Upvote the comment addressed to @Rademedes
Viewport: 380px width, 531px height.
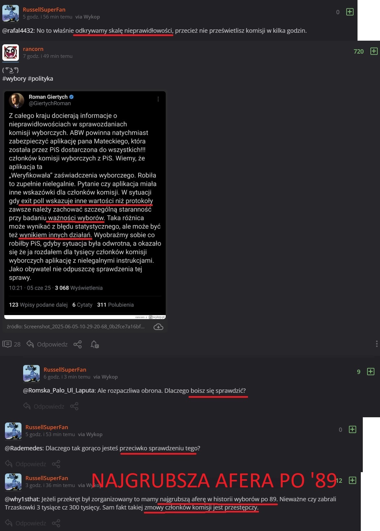[353, 429]
